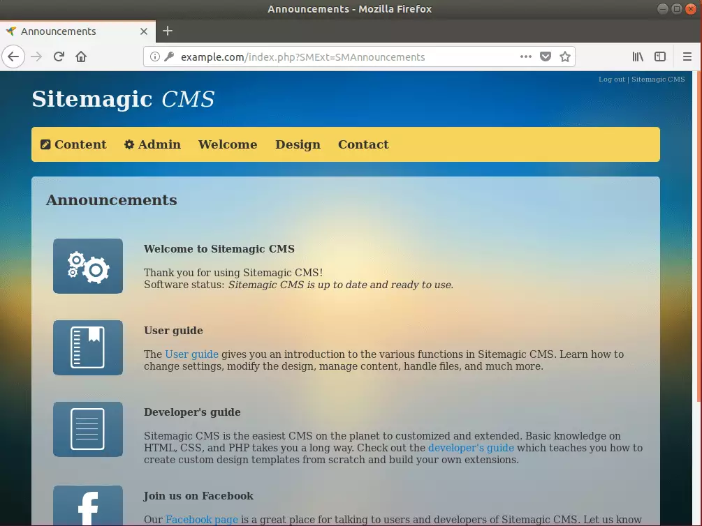Click the Sitemagic CMS top-right link
Viewport: 702px width, 526px height.
coord(658,79)
